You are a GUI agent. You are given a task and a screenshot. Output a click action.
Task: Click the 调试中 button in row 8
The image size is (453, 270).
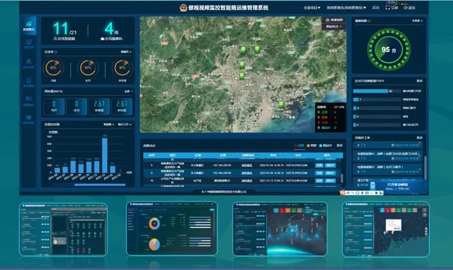coord(330,165)
